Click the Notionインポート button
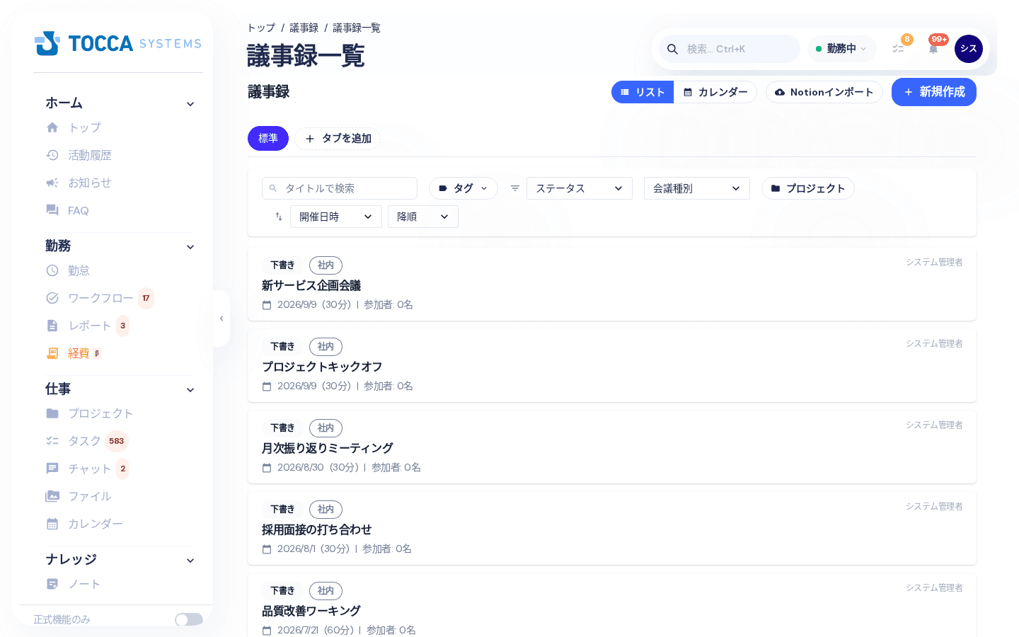 tap(824, 92)
